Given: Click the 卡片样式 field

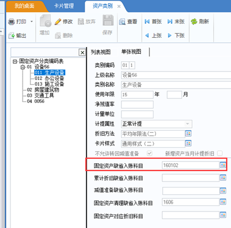Looking at the screenshot, I should (153, 144).
